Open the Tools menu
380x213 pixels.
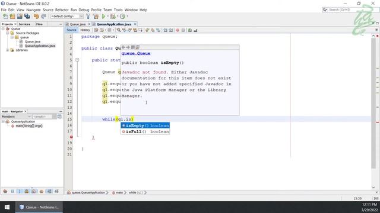[x=118, y=10]
